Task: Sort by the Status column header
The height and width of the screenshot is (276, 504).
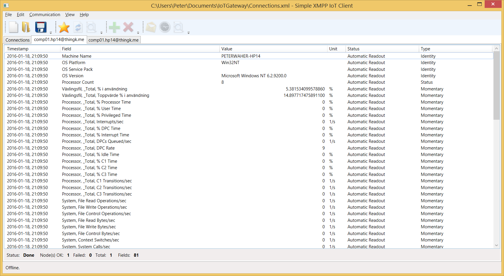Action: [382, 49]
